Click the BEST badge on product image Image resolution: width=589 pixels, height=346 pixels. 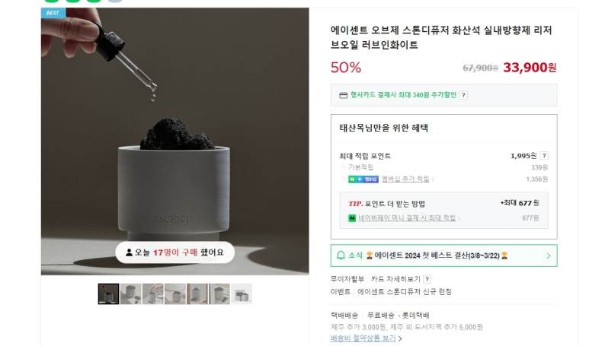click(x=53, y=13)
